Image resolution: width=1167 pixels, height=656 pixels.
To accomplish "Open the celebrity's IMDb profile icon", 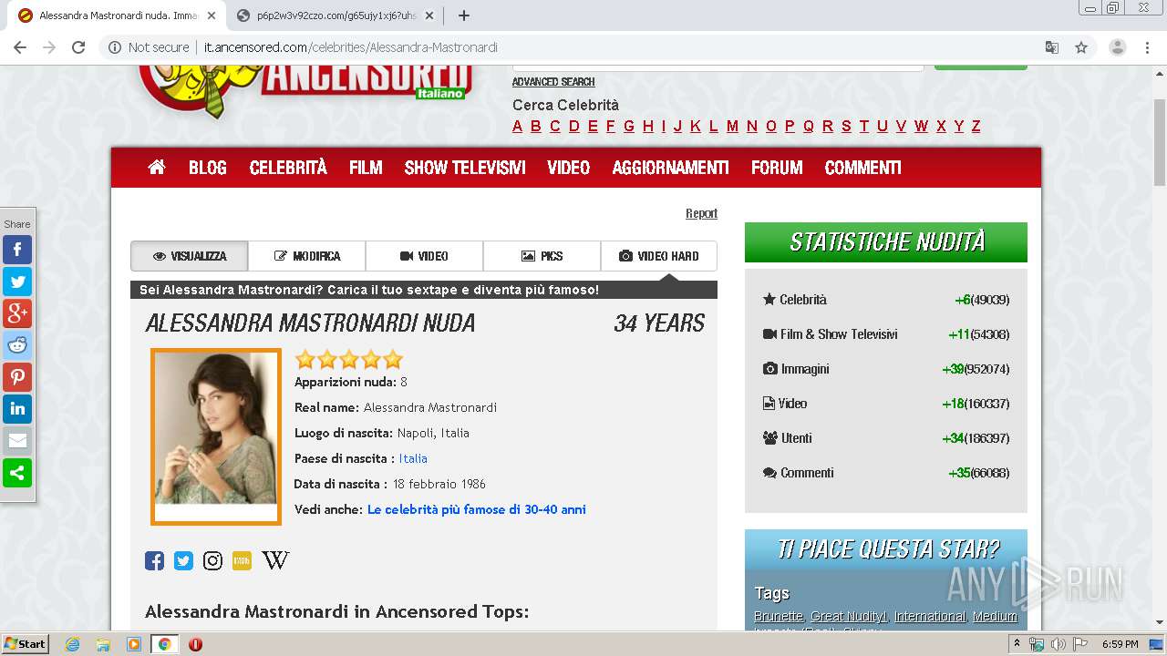I will (242, 561).
